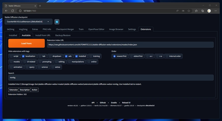Click the orange Load from button
Screen dimensions: 222x121
(x=27, y=43)
